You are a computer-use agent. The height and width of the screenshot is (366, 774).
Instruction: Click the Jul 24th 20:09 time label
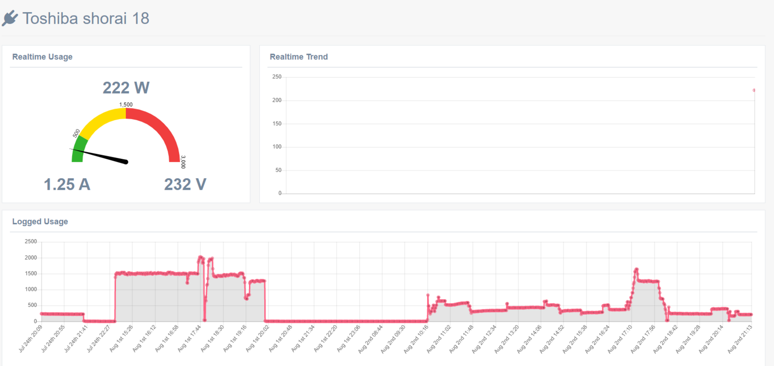point(30,338)
